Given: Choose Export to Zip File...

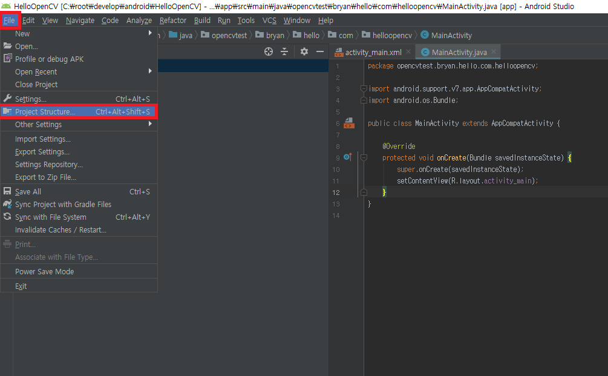Looking at the screenshot, I should pos(79,177).
